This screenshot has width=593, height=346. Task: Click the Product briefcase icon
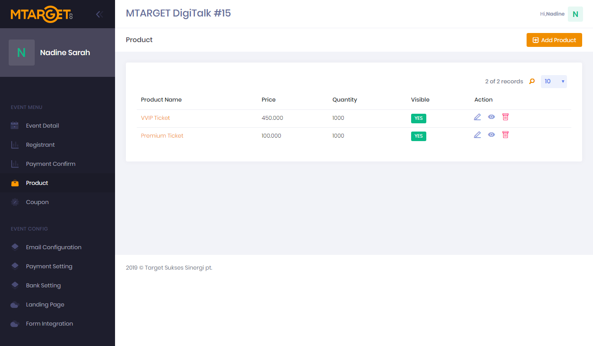point(15,183)
